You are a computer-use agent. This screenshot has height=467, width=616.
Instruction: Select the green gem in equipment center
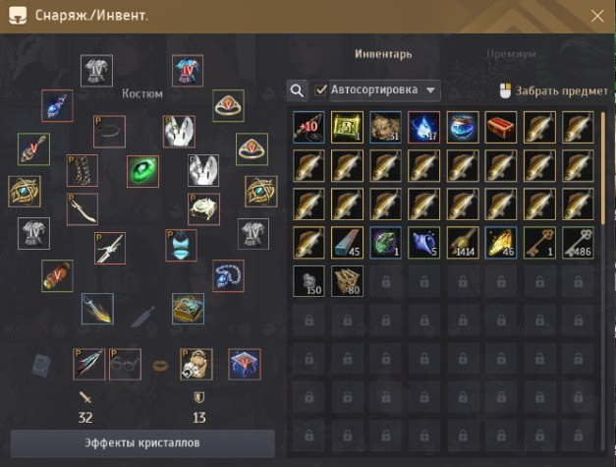tap(143, 171)
